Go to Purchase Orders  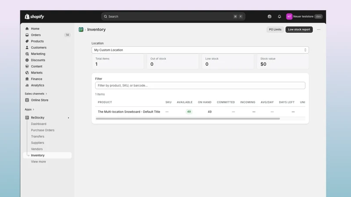pos(43,130)
